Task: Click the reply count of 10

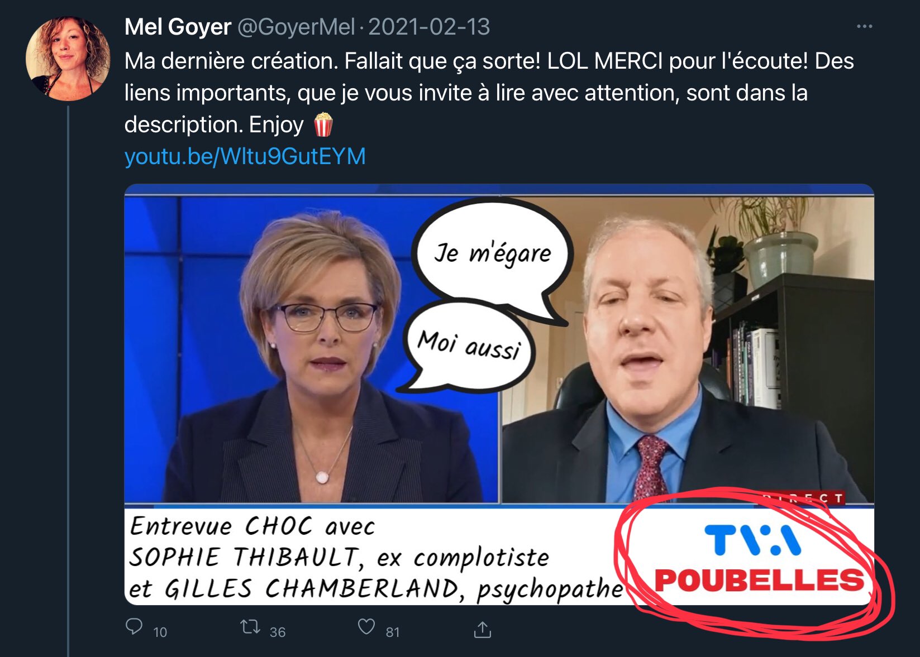Action: click(160, 632)
